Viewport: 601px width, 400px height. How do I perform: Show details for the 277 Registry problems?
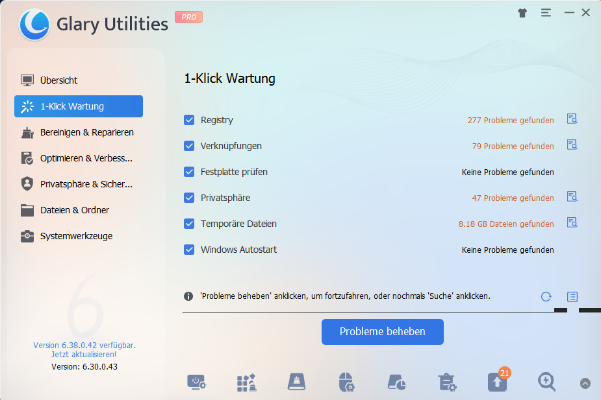[x=572, y=119]
